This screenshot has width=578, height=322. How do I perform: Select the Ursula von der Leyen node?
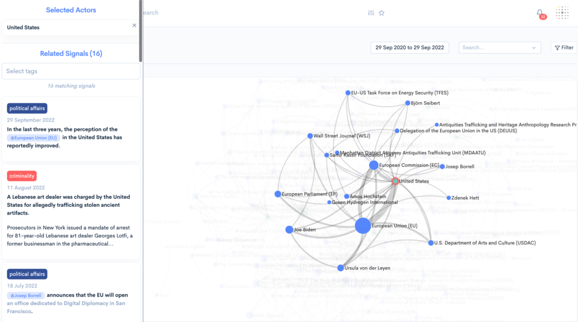pyautogui.click(x=340, y=268)
